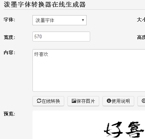Click inside the 内容 text area containing 好喜欢
Screen dimensions: 145x139
pos(89,70)
